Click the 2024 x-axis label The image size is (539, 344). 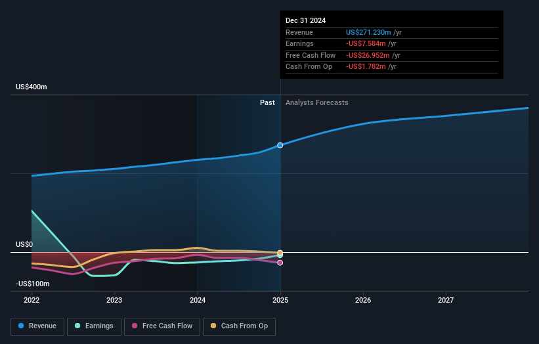coord(198,300)
